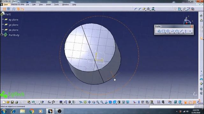
Task: Click the volume speaker tray icon
Action: point(187,111)
